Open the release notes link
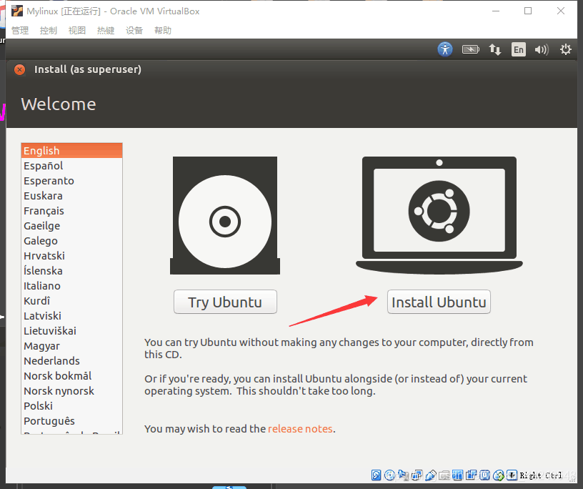583x489 pixels. click(x=300, y=429)
